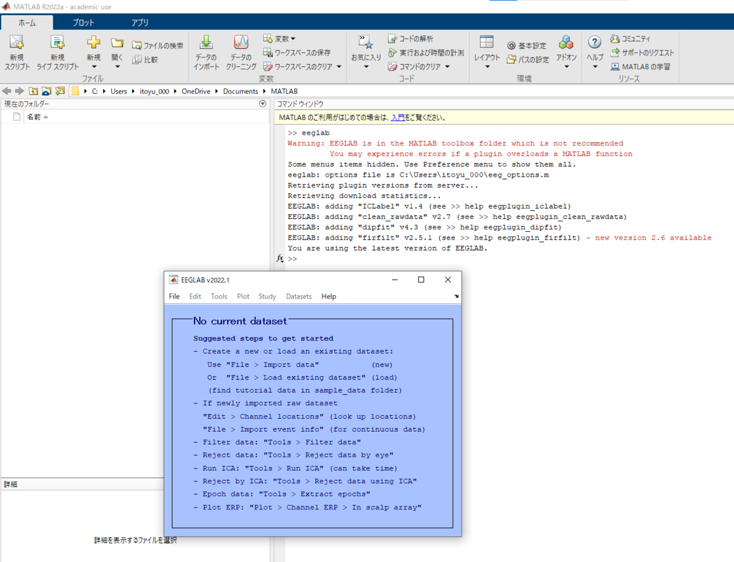
Task: Switch to the プロット ribbon tab
Action: click(x=83, y=23)
